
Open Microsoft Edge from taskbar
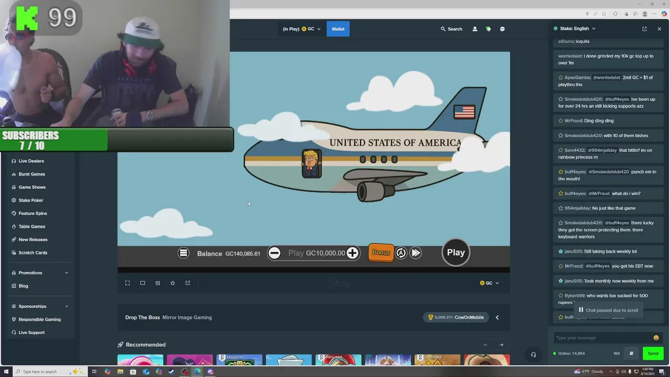[x=197, y=372]
